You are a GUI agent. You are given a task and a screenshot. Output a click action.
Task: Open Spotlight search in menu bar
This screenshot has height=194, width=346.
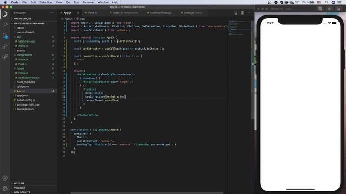(x=327, y=2)
